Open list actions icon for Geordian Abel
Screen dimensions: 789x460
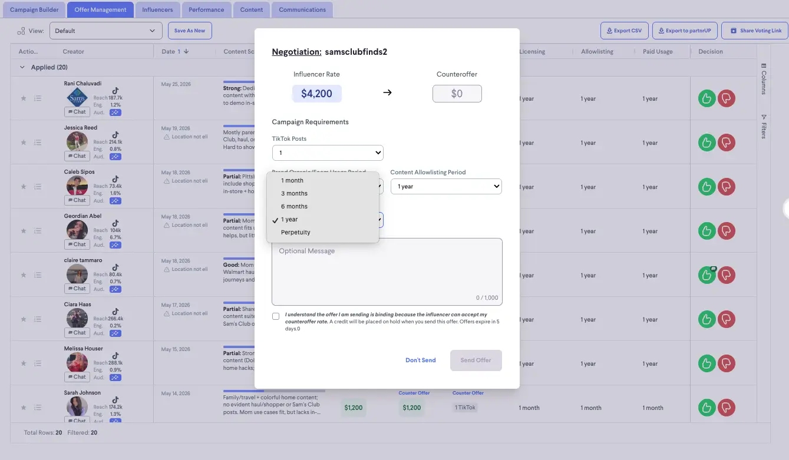[x=38, y=231]
